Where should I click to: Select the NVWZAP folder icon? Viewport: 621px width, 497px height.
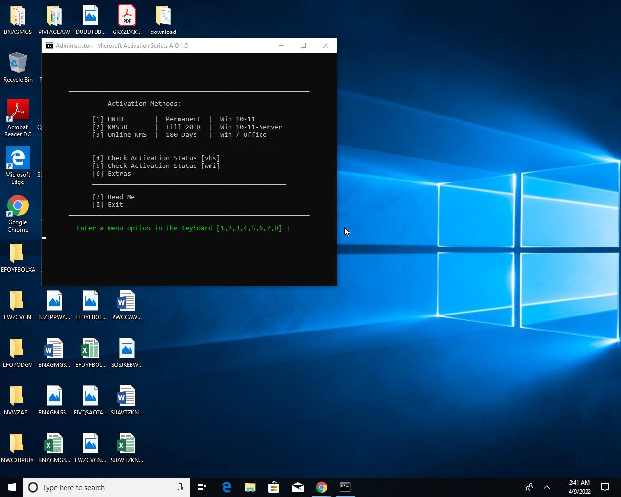click(x=18, y=400)
